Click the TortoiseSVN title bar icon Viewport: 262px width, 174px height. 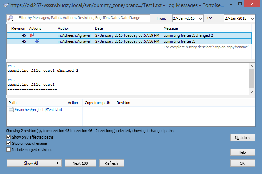click(6, 5)
